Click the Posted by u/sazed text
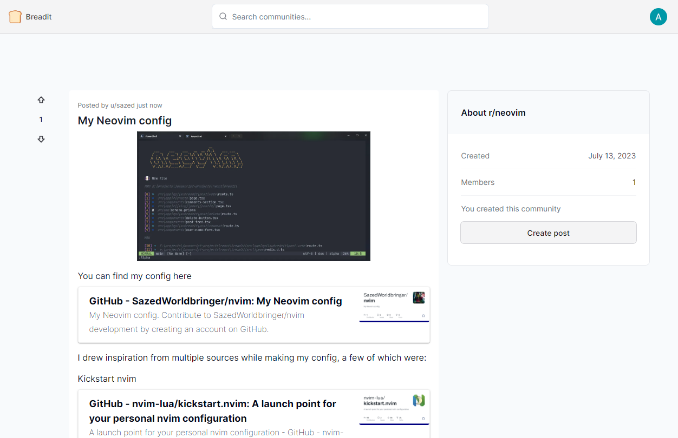The height and width of the screenshot is (438, 678). click(120, 105)
